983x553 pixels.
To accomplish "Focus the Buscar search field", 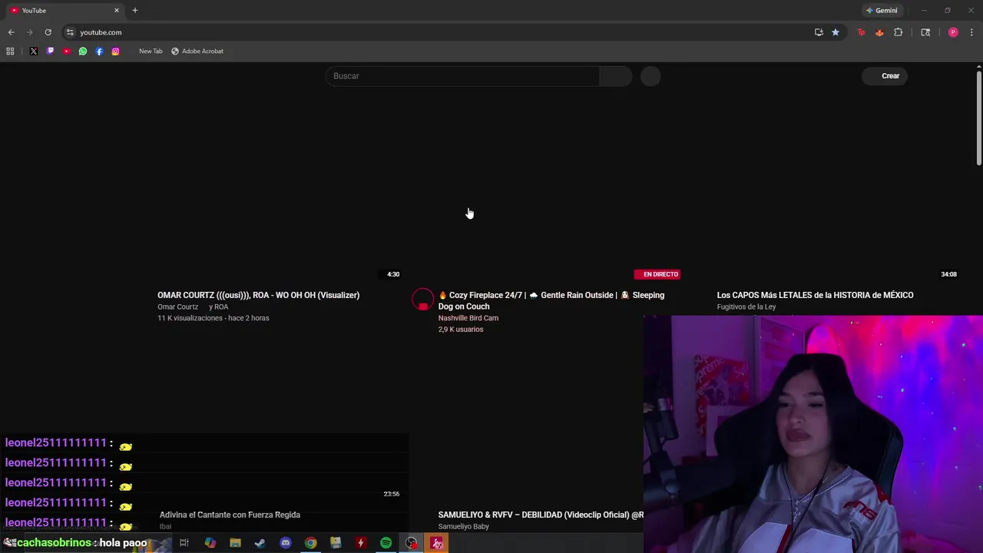I will point(462,76).
